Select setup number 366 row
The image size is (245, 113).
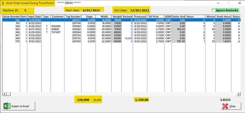tap(121, 32)
